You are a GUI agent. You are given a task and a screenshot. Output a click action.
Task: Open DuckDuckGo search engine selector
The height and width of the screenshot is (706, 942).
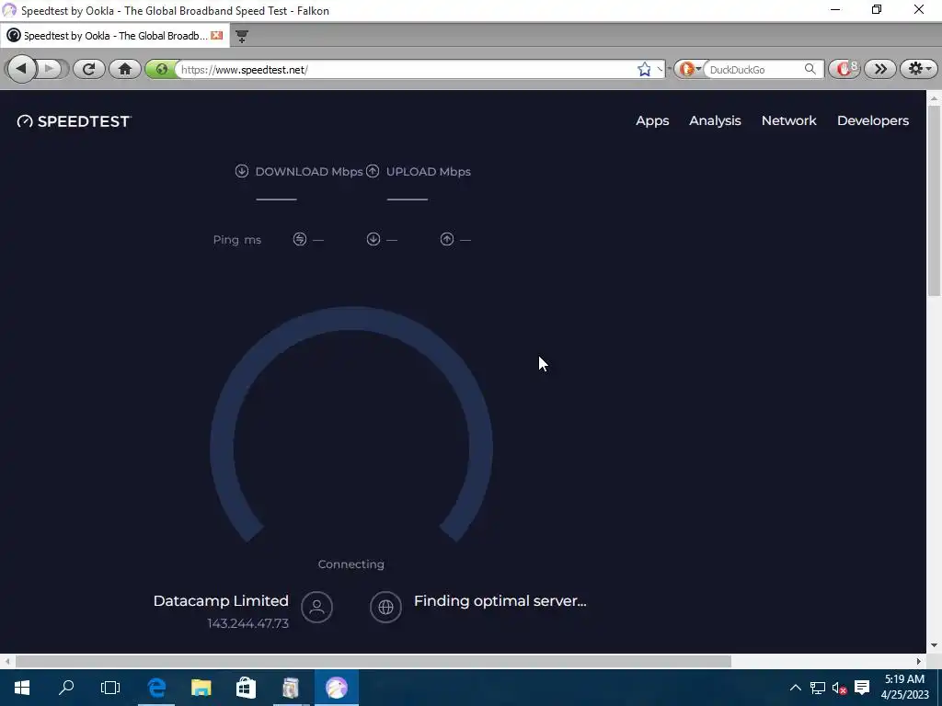[x=688, y=69]
